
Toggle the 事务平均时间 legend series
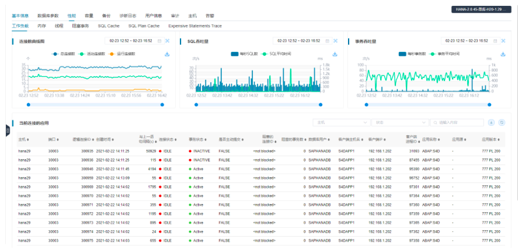click(444, 54)
